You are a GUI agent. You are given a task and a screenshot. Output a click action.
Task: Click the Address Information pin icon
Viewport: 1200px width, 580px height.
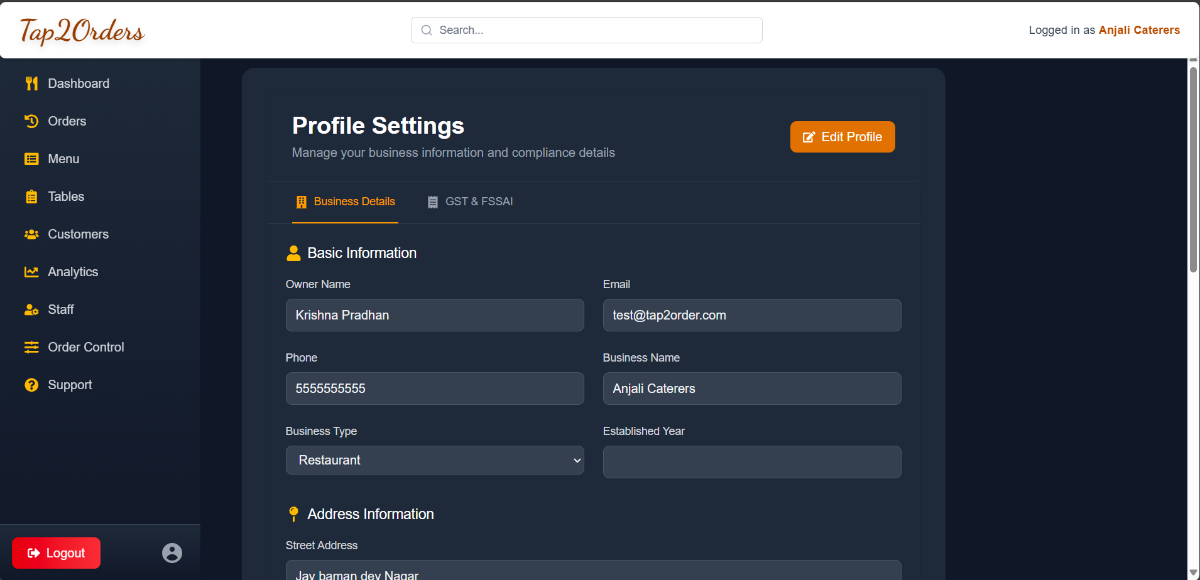(x=293, y=514)
